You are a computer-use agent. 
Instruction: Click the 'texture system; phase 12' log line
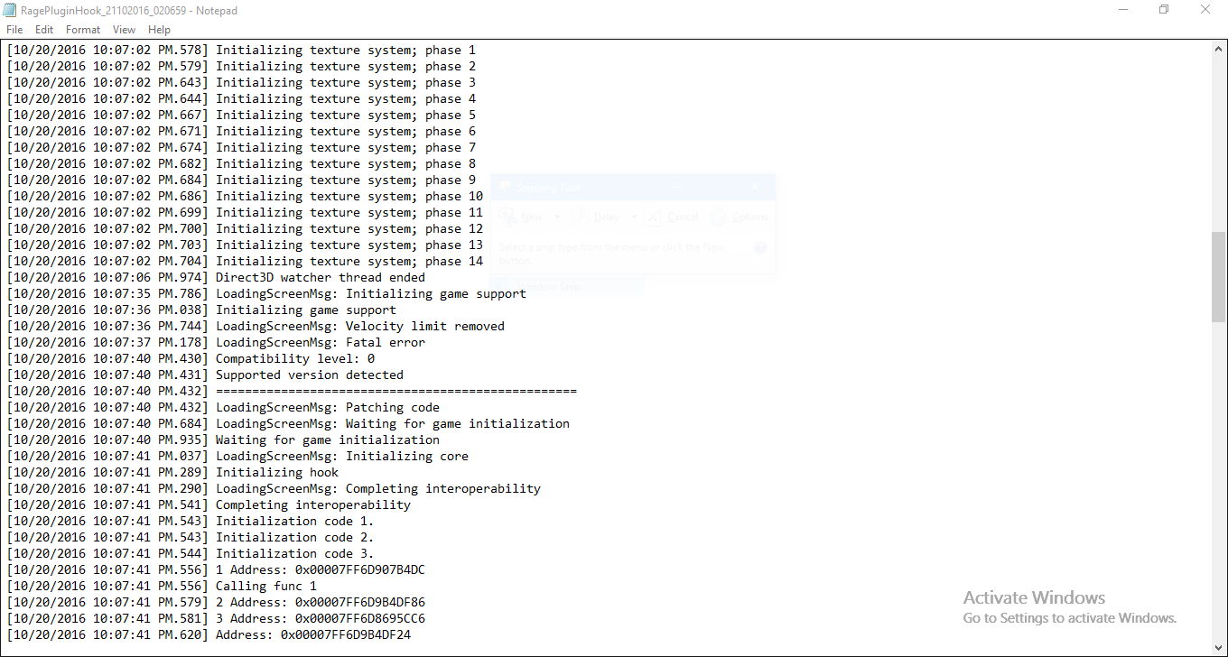pos(245,229)
